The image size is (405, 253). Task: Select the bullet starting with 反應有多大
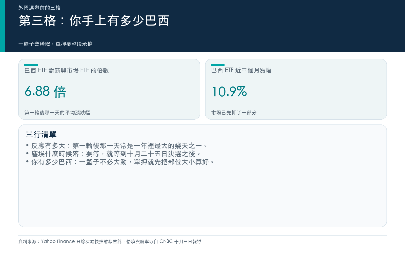[117, 146]
